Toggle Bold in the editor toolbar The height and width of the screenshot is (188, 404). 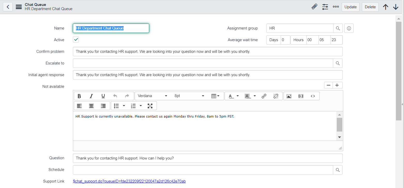point(79,96)
